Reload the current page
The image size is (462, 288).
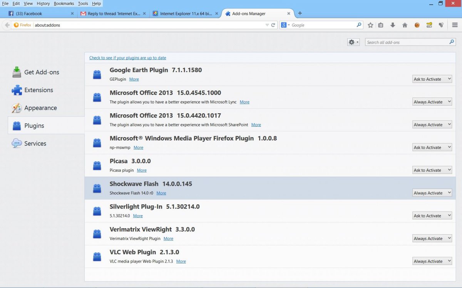(273, 25)
